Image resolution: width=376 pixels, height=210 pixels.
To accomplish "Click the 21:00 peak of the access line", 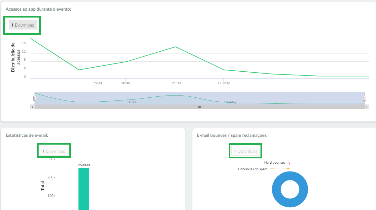I will (x=175, y=47).
